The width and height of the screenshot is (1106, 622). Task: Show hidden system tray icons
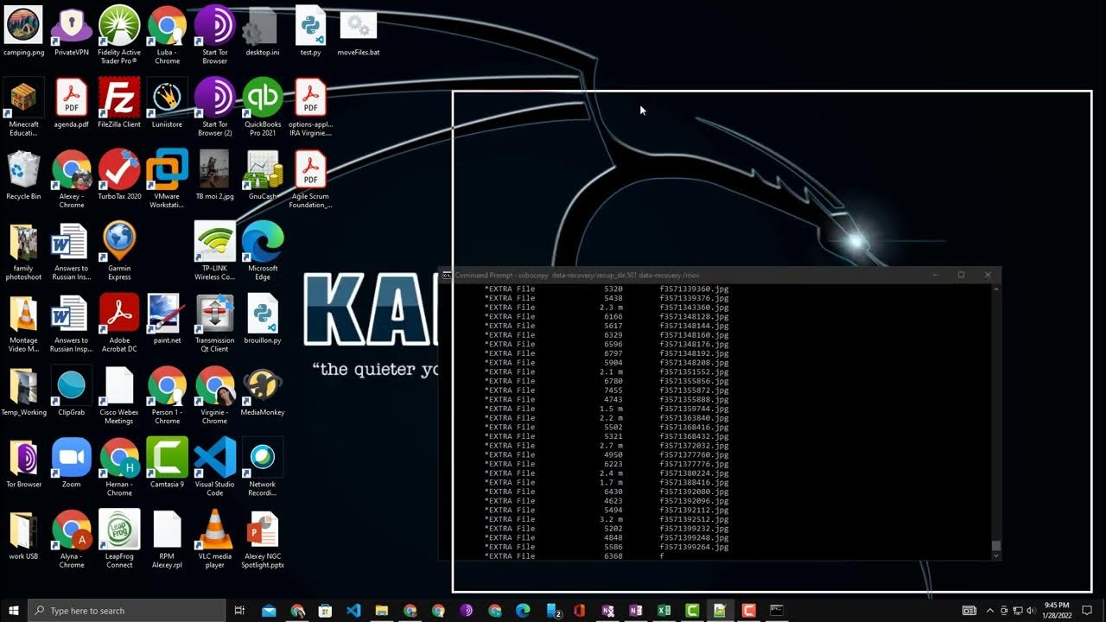coord(989,610)
